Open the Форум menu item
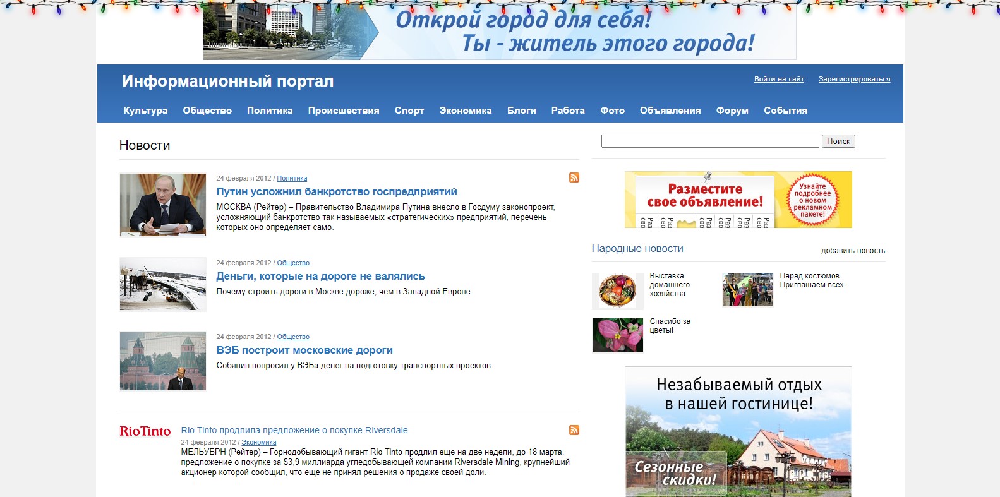 point(732,111)
